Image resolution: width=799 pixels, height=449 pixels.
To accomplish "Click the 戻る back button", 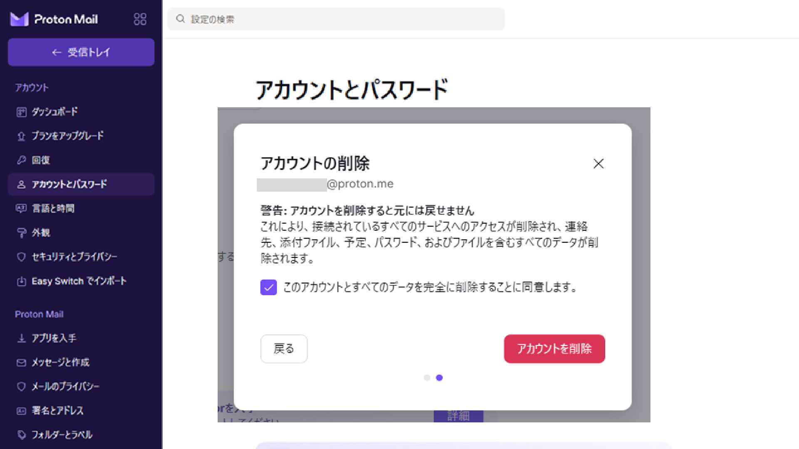I will pyautogui.click(x=284, y=349).
